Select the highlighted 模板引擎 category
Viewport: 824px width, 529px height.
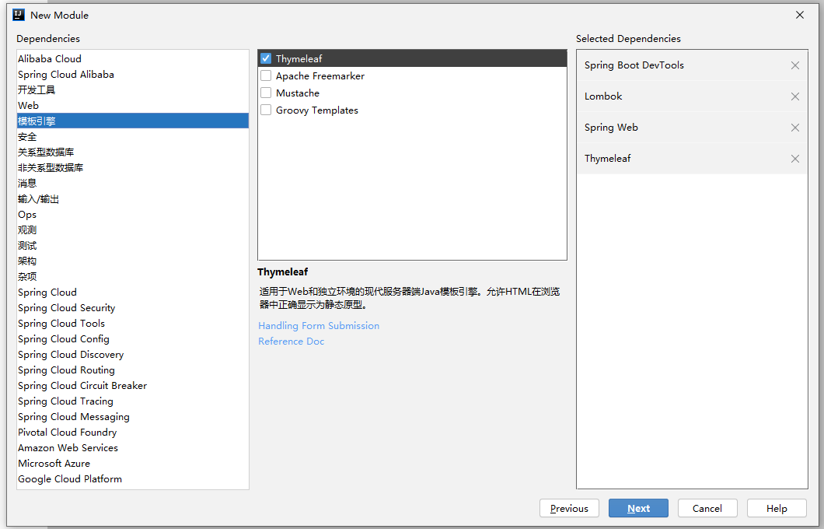[133, 121]
